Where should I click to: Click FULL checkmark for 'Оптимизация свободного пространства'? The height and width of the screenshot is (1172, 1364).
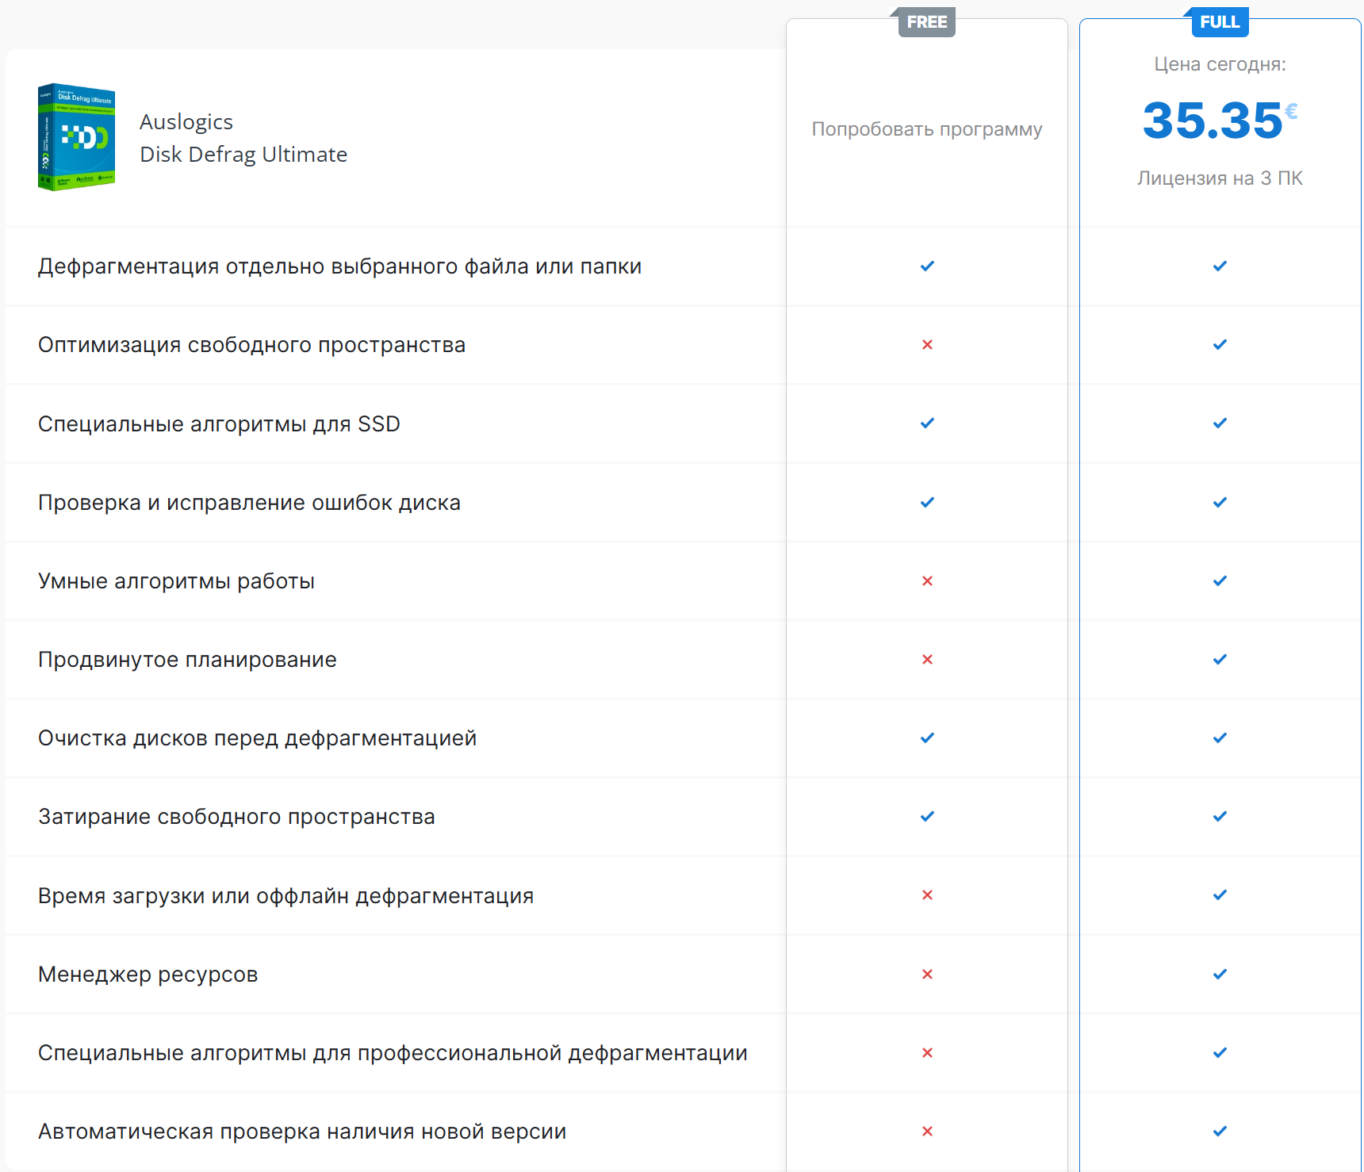tap(1220, 345)
